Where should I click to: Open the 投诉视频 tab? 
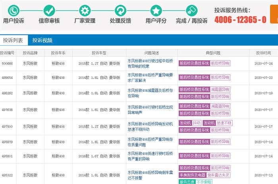(42, 40)
